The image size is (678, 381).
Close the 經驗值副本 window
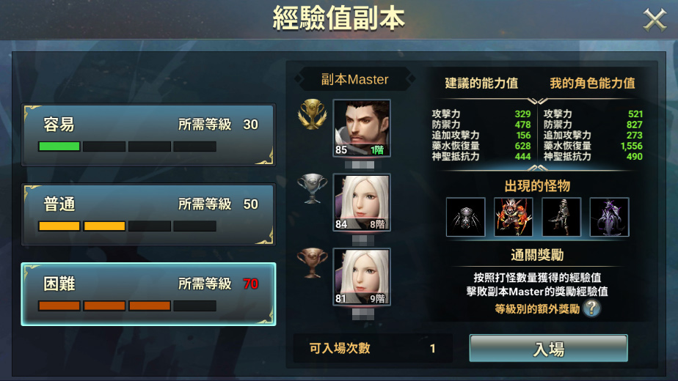[x=655, y=20]
